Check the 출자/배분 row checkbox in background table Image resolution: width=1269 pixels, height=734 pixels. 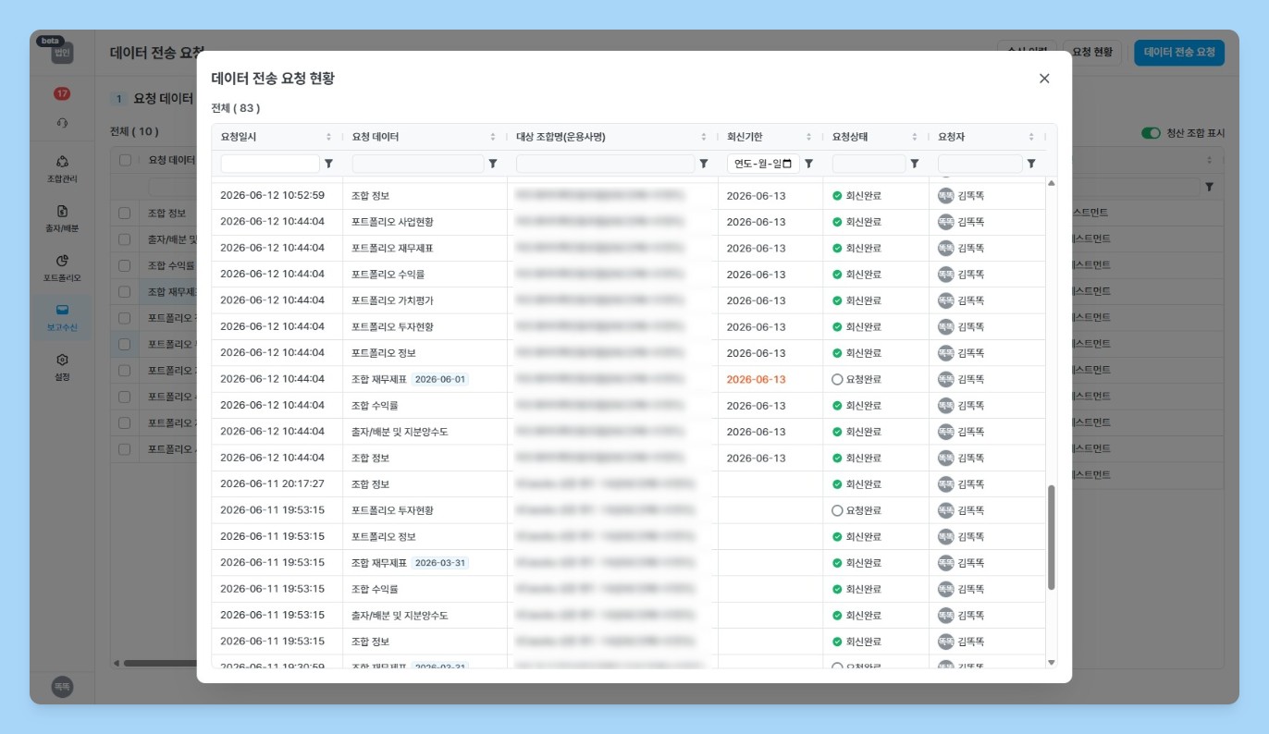pyautogui.click(x=125, y=239)
